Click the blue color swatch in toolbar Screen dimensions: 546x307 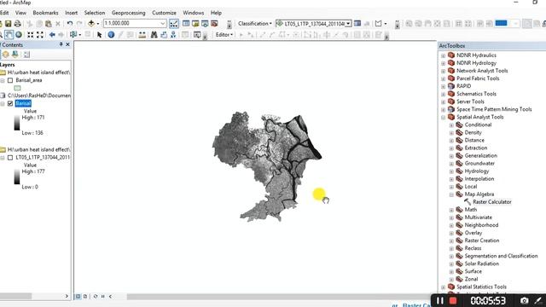pyautogui.click(x=501, y=23)
